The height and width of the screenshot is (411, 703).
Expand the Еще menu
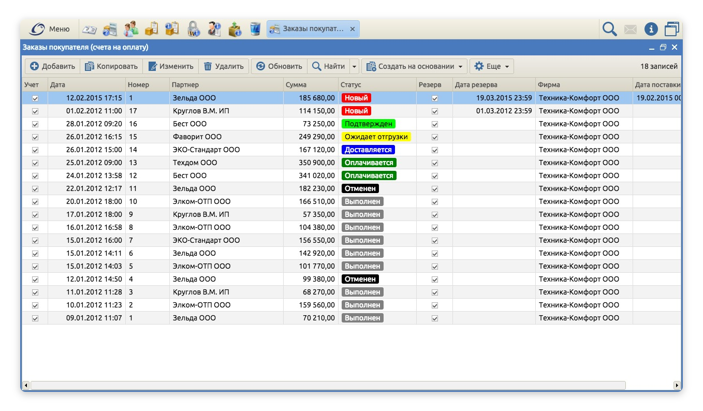coord(492,66)
